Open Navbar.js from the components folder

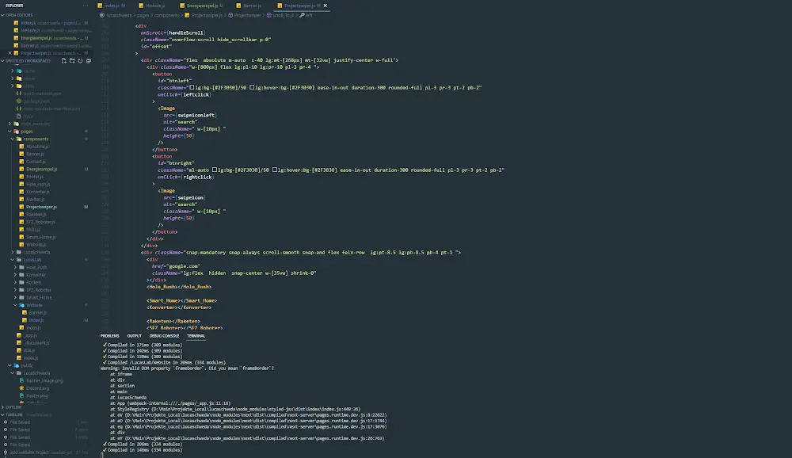[x=36, y=199]
